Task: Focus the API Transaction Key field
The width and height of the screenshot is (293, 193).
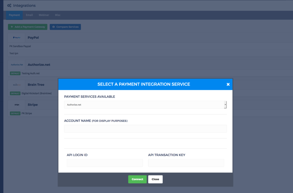Action: [x=186, y=163]
